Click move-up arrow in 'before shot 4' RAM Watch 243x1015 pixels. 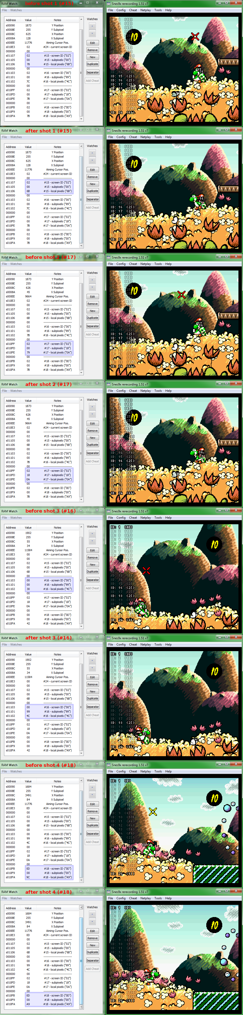[x=92, y=788]
